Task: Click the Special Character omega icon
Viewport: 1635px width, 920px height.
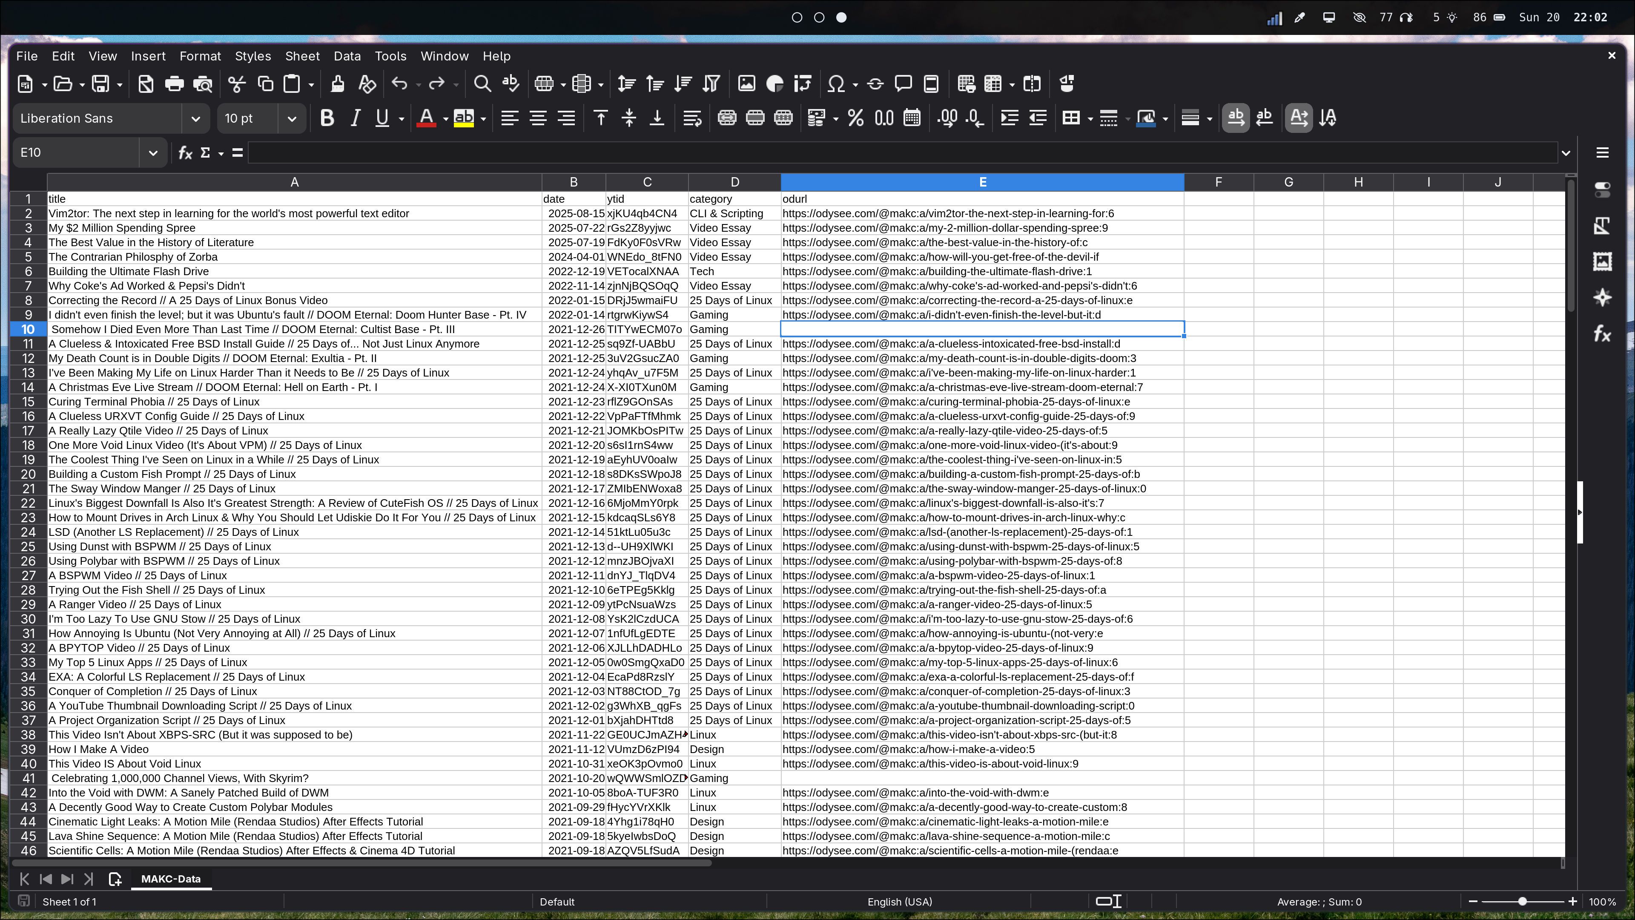Action: coord(837,84)
